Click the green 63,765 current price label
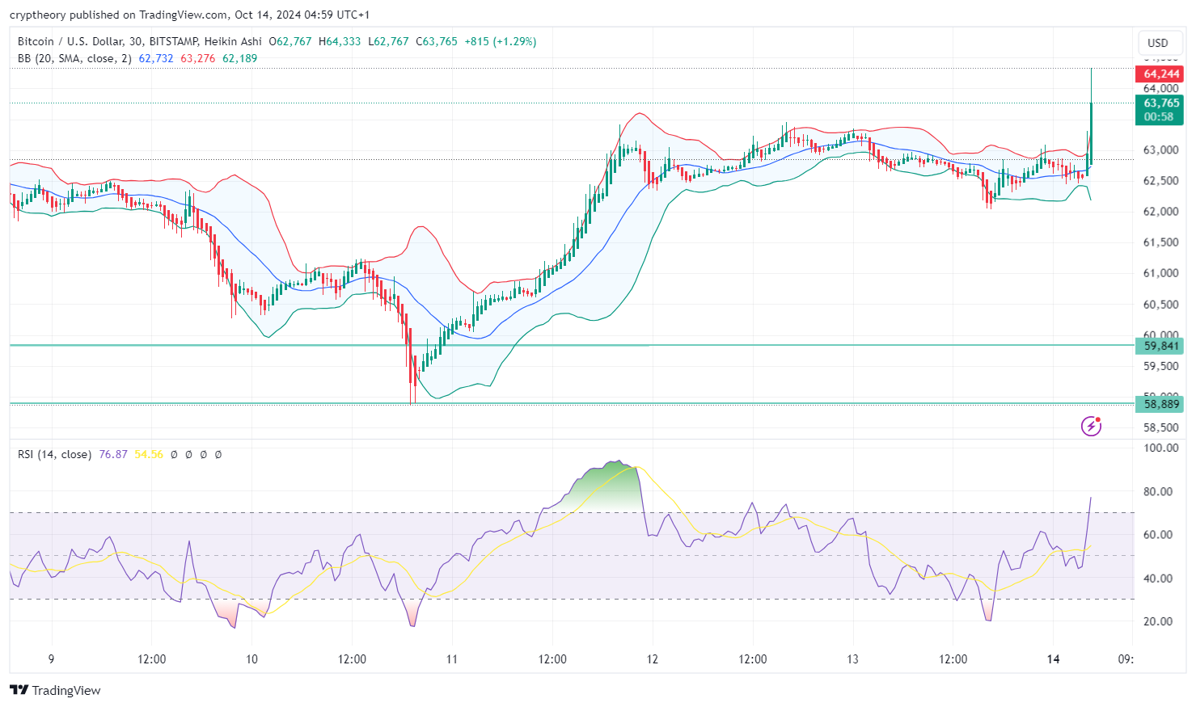 [1160, 110]
